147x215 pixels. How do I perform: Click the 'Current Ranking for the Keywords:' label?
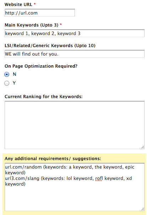[x=44, y=97]
